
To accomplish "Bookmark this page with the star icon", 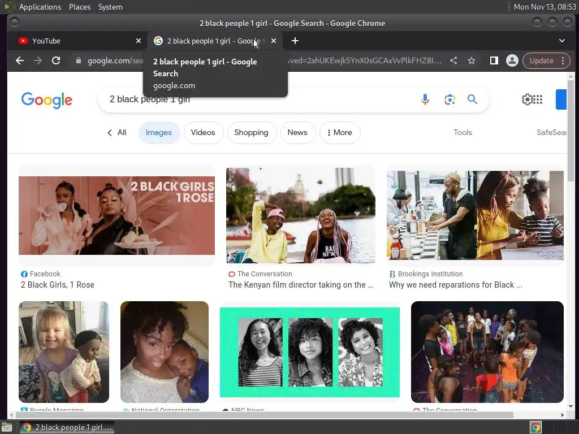I will pos(472,60).
